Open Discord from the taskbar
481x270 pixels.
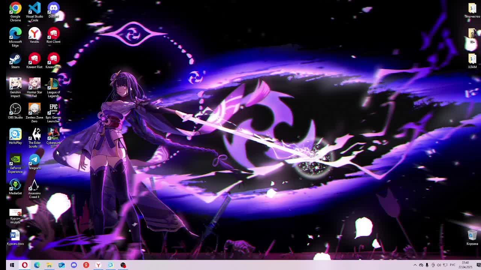click(74, 265)
